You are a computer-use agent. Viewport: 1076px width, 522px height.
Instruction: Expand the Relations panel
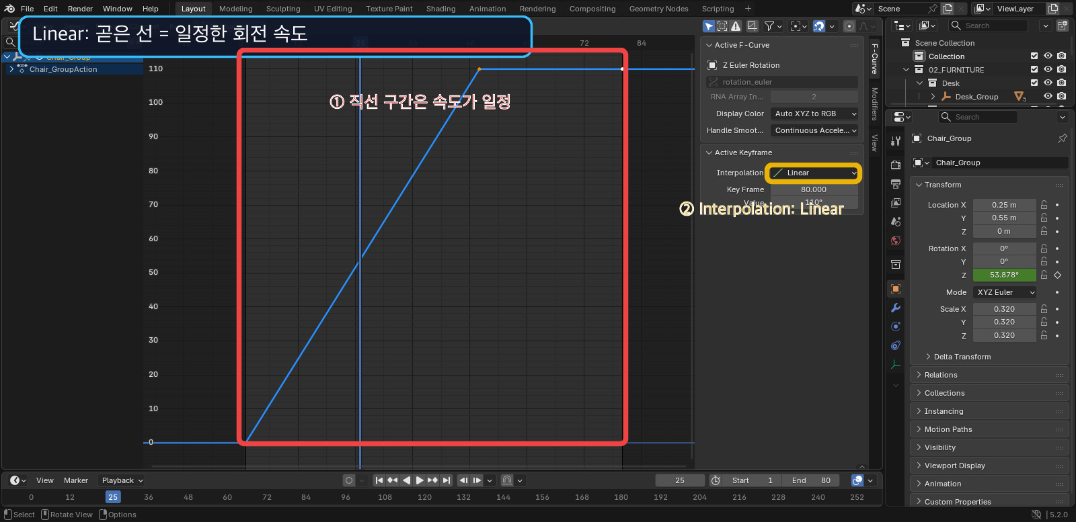pos(990,375)
